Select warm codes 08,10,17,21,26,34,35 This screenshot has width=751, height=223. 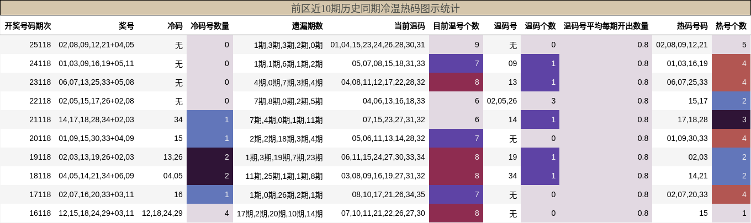click(389, 194)
